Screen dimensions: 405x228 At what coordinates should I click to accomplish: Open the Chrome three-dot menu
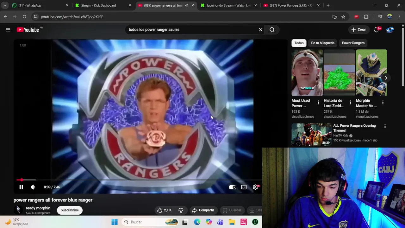[x=399, y=17]
